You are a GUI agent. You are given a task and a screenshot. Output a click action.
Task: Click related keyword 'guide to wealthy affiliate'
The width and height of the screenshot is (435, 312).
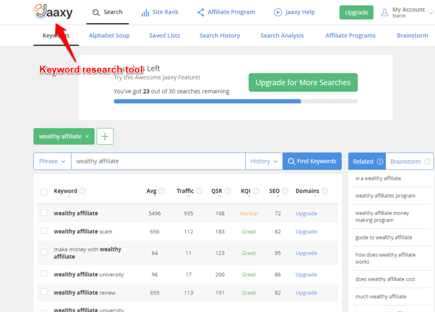[384, 237]
